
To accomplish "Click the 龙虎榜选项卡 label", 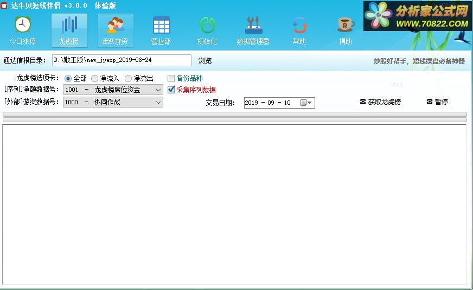I will pos(38,78).
